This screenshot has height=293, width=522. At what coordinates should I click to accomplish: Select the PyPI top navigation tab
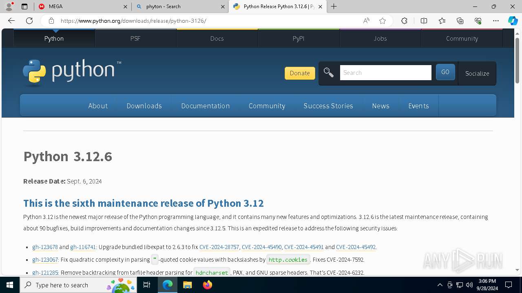click(x=299, y=38)
